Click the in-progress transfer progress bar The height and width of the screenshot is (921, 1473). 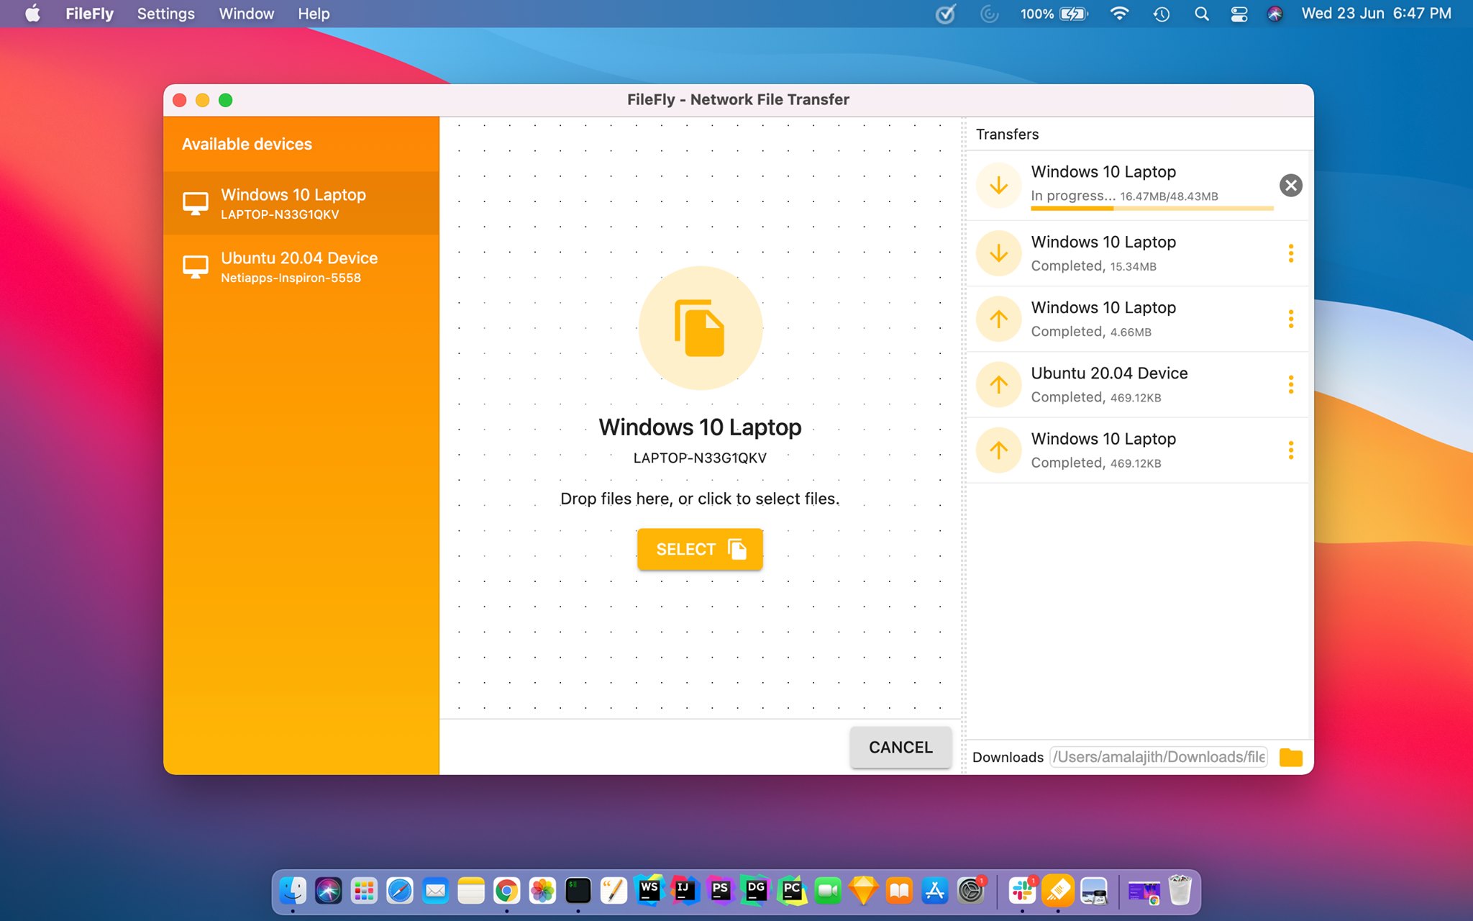[1152, 209]
